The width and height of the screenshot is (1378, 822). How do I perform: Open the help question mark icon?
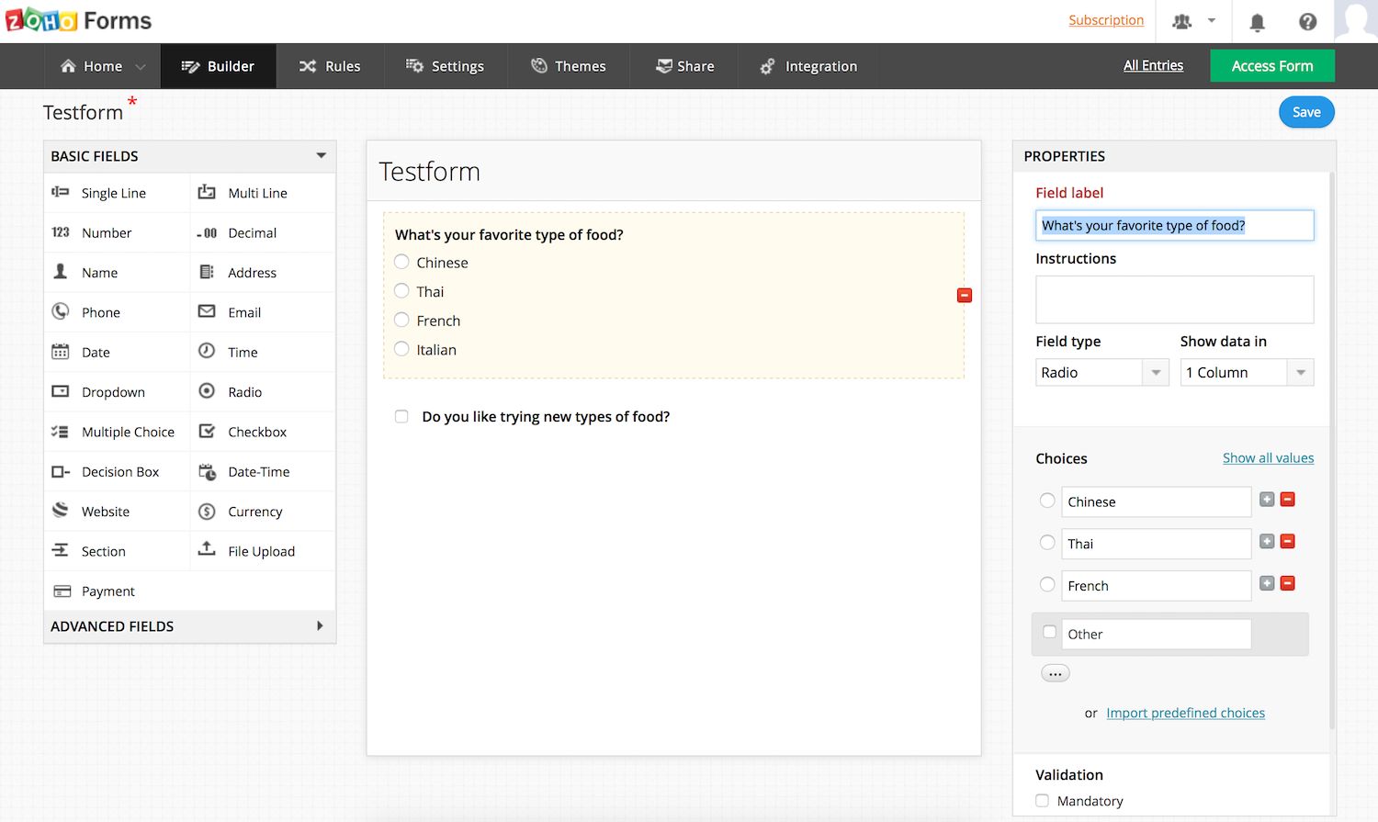pyautogui.click(x=1307, y=21)
